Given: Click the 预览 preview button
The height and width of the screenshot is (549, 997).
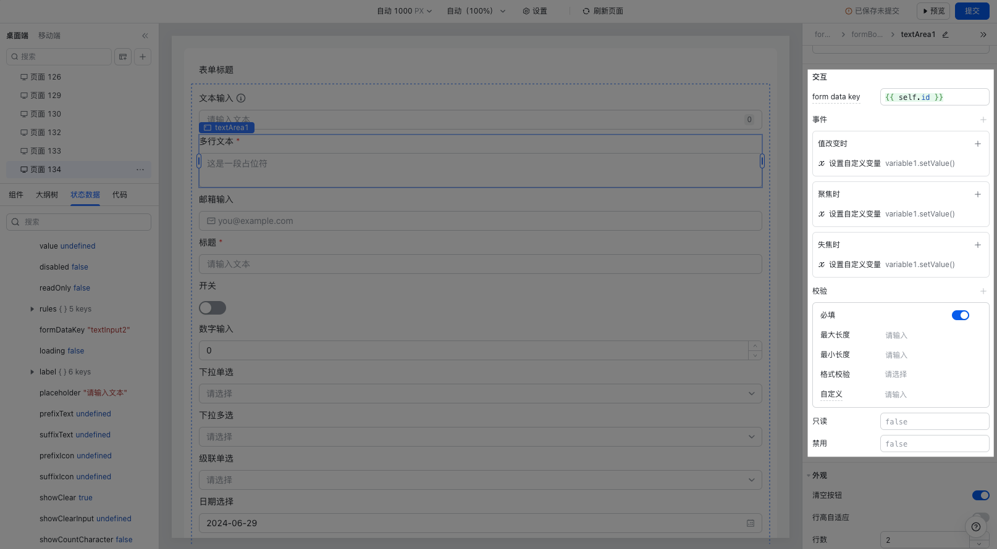Looking at the screenshot, I should point(933,11).
